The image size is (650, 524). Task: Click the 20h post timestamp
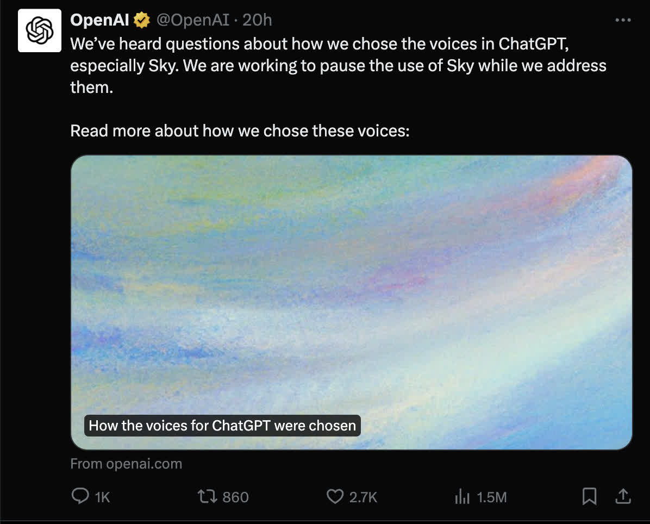click(x=257, y=20)
